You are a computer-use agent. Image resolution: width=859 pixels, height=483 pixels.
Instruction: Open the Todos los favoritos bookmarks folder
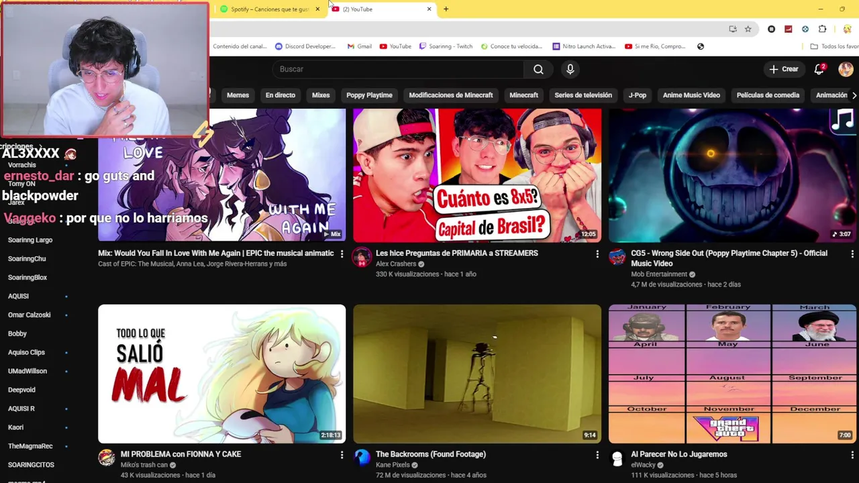coord(834,46)
